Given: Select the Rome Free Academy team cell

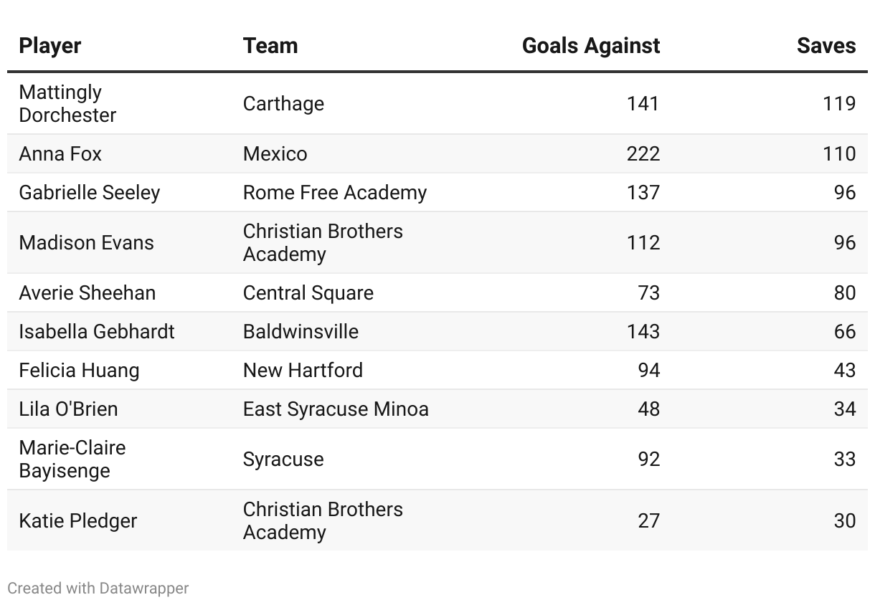Looking at the screenshot, I should (335, 193).
